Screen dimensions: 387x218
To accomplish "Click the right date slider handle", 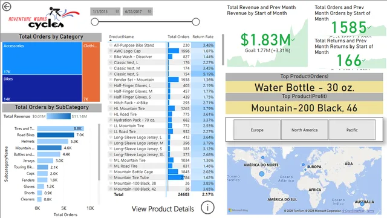I will click(x=196, y=22).
